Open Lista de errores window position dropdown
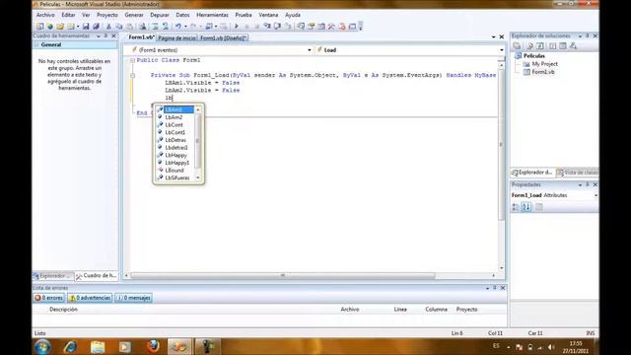 (x=487, y=288)
